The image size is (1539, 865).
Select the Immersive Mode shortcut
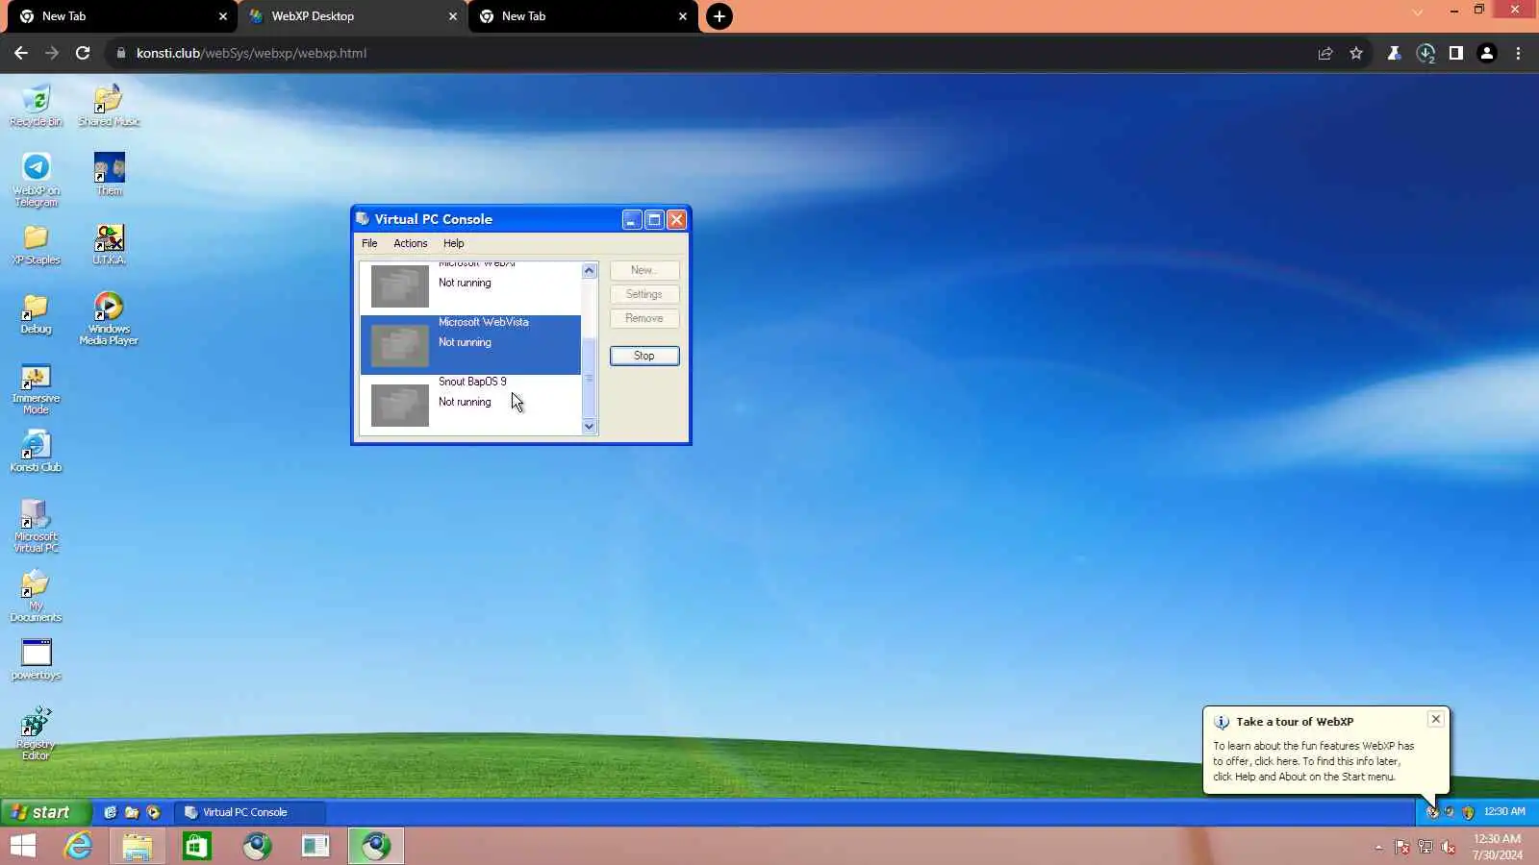coord(36,389)
